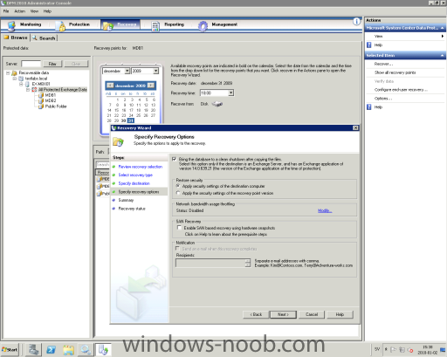
Task: Open Server Manager from taskbar
Action: 33,349
